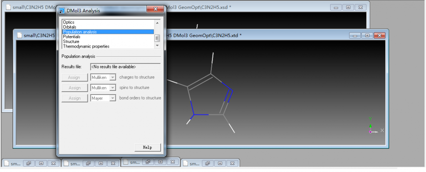Restore the minimized text-document window
Screen dimensions: 426x172
148,162
